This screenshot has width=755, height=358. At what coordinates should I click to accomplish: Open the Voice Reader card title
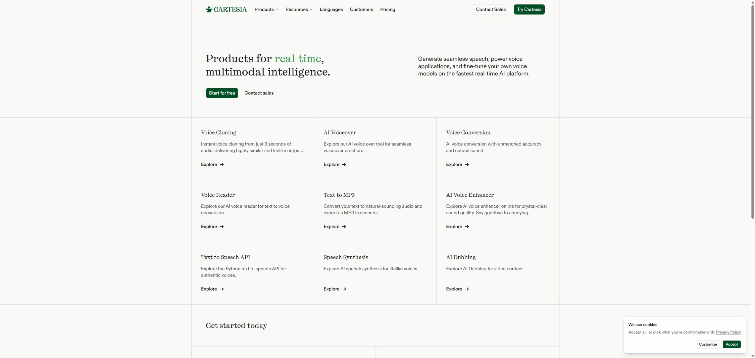pos(218,195)
